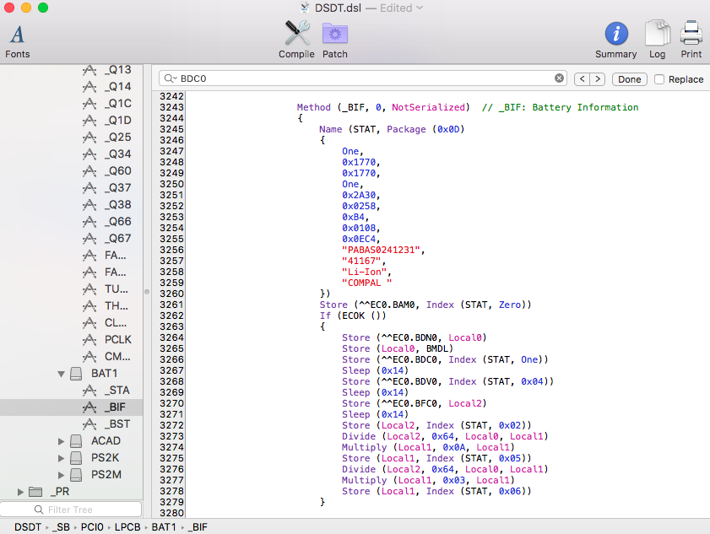Click the Filter Tree field
This screenshot has height=534, width=710.
point(71,510)
